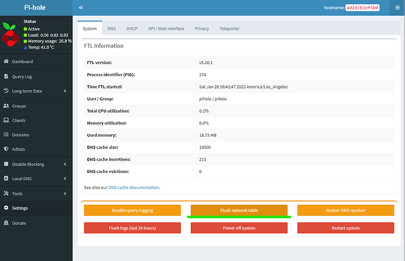Click the Clients monitor icon in sidebar
The height and width of the screenshot is (261, 405).
coord(6,120)
